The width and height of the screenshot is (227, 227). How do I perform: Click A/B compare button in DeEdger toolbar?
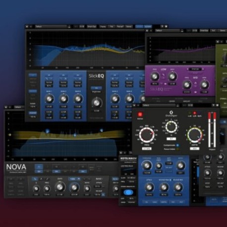[190, 105]
